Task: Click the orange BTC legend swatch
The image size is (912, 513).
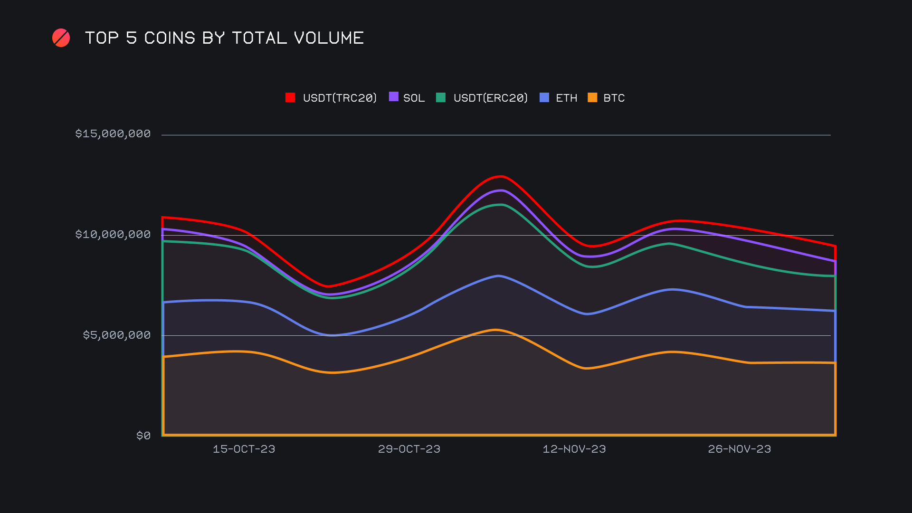Action: point(592,97)
